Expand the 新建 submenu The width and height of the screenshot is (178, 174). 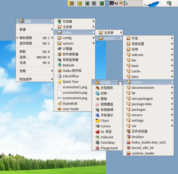[x=35, y=29]
